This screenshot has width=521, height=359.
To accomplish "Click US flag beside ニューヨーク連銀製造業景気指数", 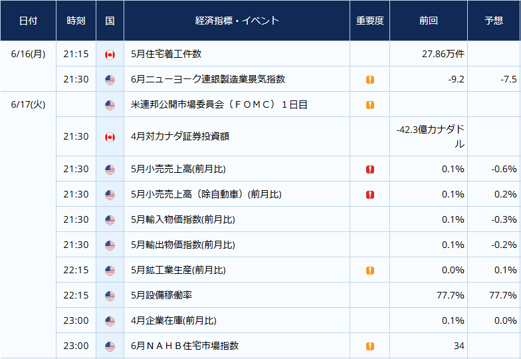I will click(x=110, y=80).
